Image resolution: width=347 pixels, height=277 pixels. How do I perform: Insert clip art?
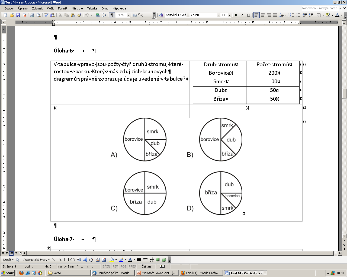coord(98,260)
